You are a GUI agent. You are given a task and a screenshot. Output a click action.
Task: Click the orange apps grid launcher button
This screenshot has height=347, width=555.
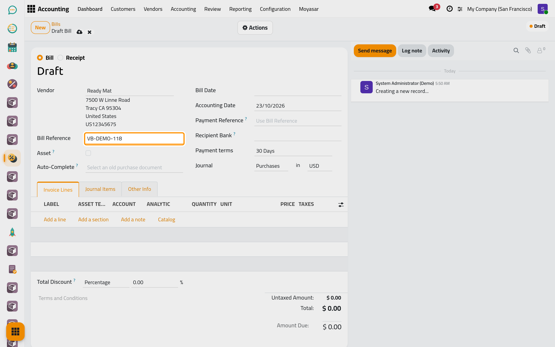[15, 331]
